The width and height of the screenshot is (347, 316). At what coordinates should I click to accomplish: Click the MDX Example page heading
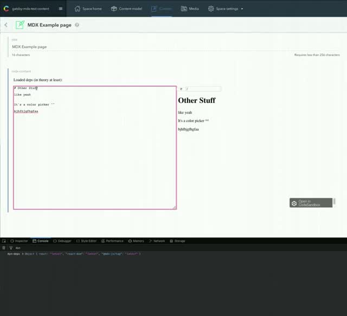[x=49, y=25]
